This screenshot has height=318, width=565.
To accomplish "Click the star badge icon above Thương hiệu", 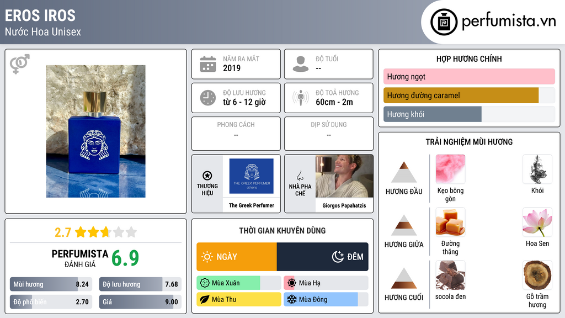I will point(207,176).
